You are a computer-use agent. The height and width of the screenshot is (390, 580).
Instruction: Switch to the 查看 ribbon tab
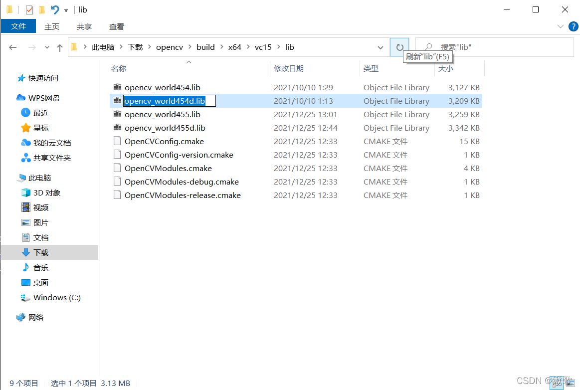[x=116, y=26]
